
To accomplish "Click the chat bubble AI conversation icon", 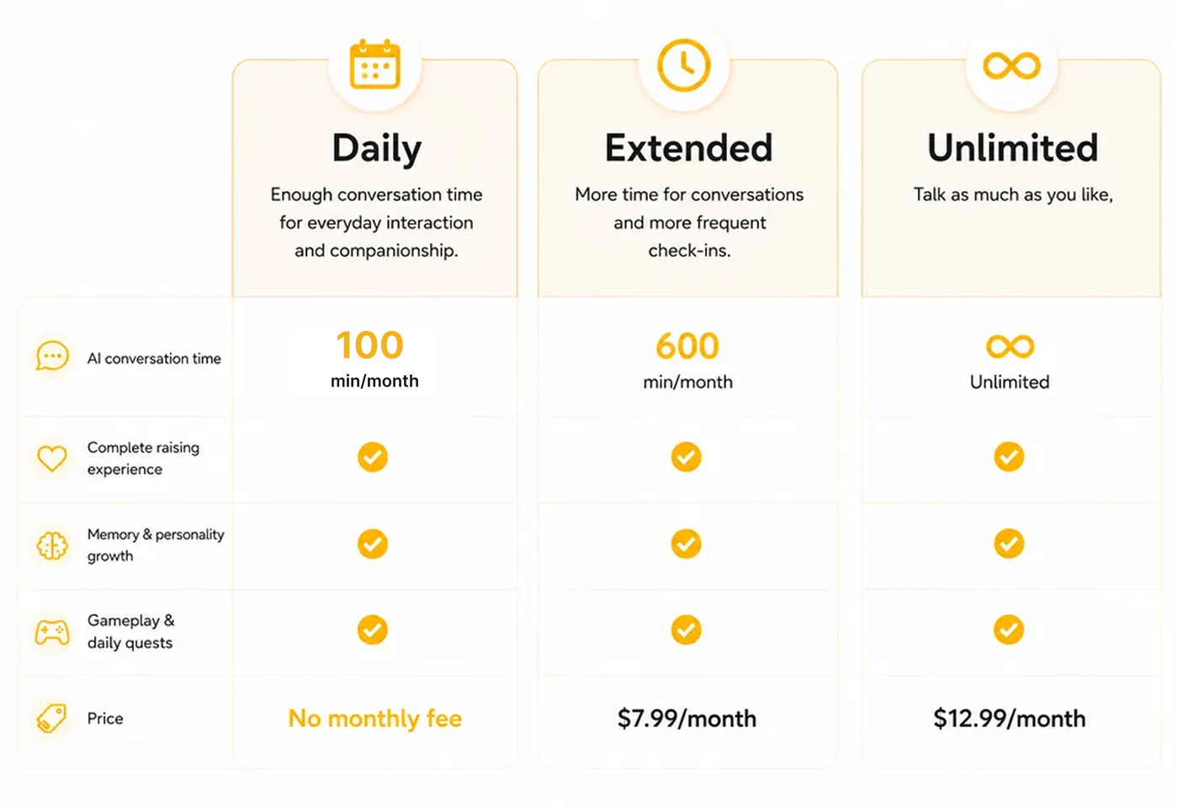I will (x=52, y=356).
